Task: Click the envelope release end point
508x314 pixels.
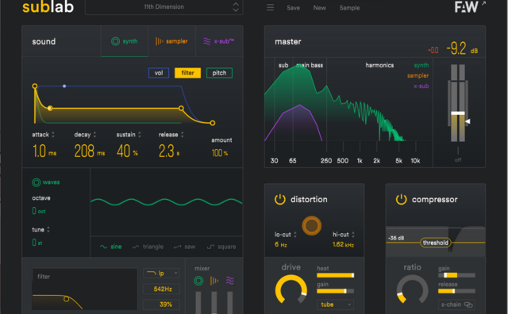Action: coord(212,123)
